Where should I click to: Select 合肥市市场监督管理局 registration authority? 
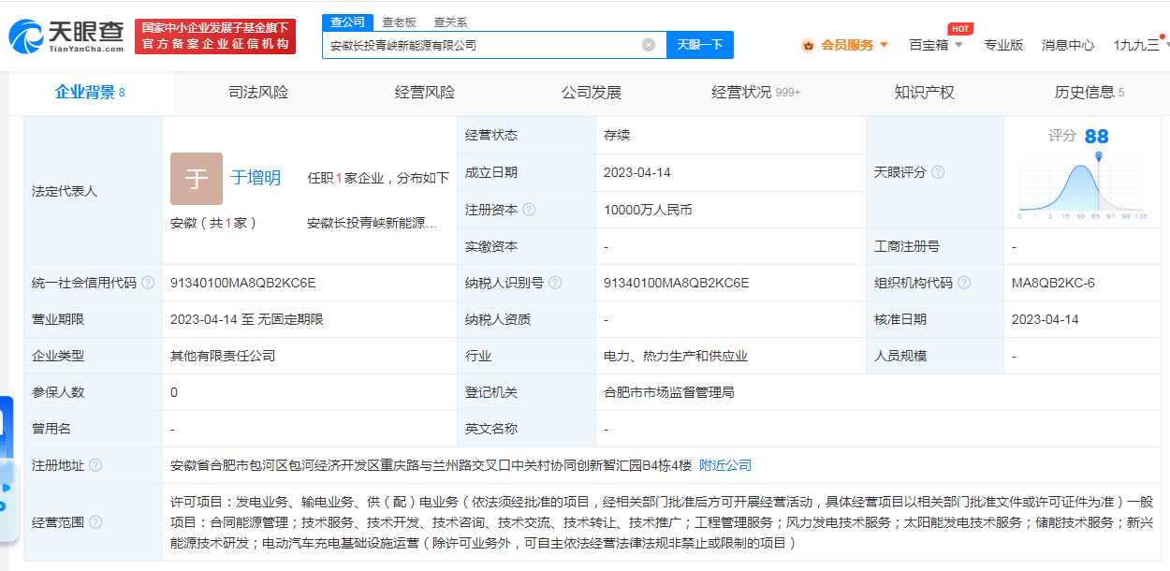pos(669,392)
